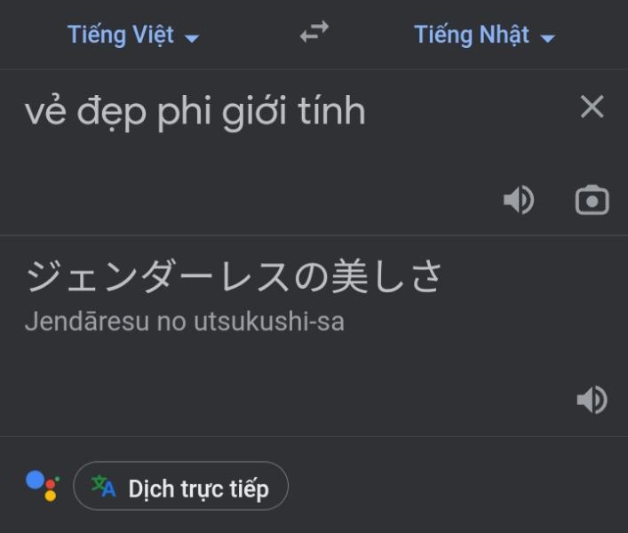Screen dimensions: 628x533
Task: Open camera translation
Action: 592,201
